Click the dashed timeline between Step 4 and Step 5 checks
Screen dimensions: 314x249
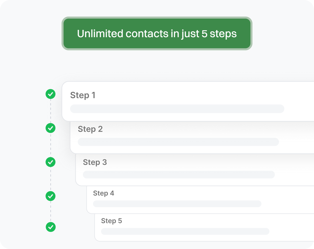click(51, 212)
